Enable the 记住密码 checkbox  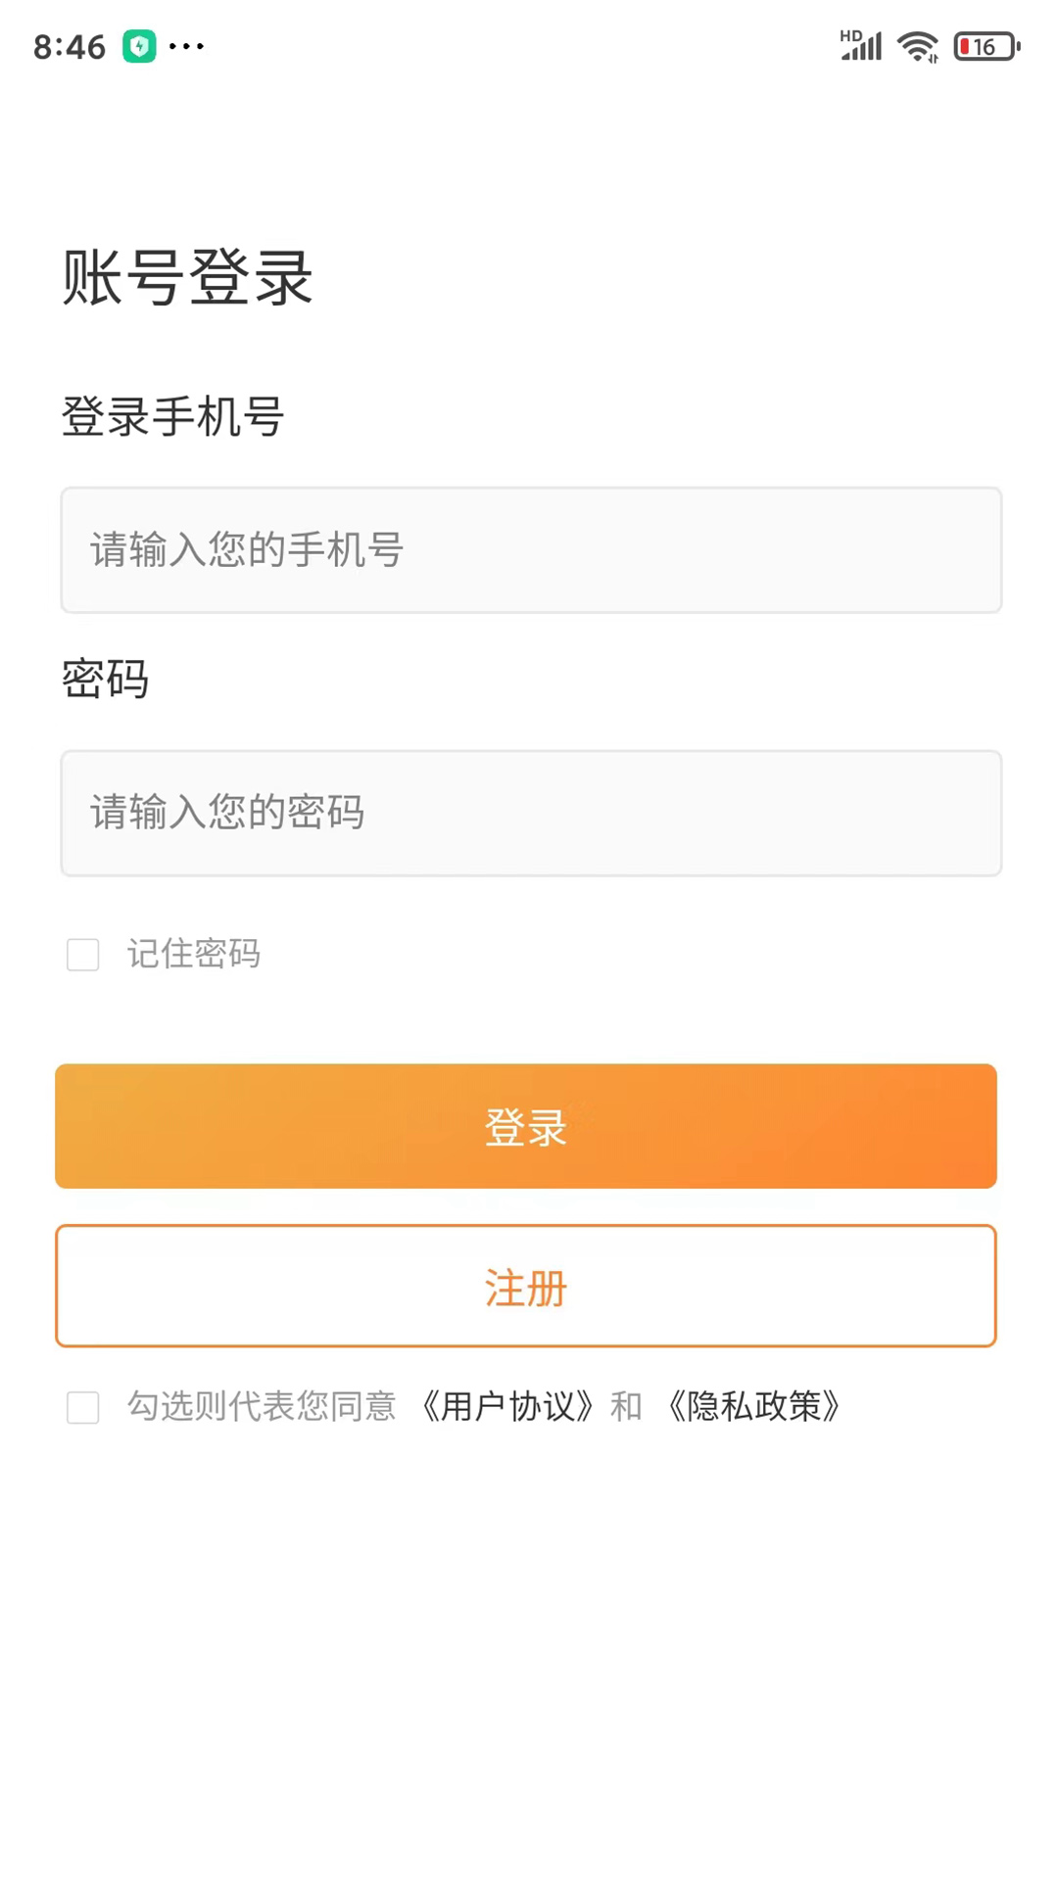(x=83, y=955)
